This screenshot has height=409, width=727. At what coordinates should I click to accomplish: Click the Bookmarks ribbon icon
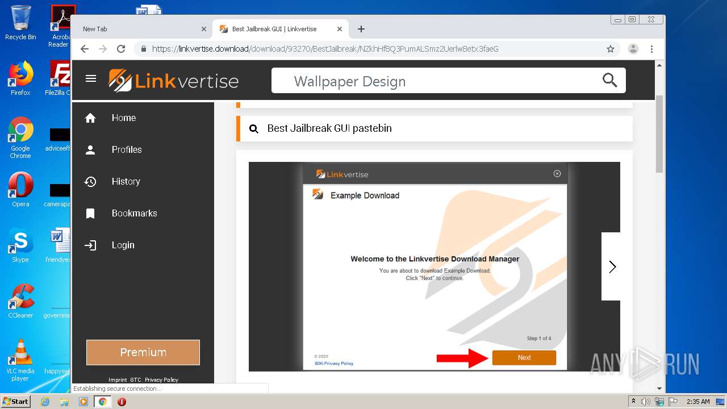click(90, 214)
